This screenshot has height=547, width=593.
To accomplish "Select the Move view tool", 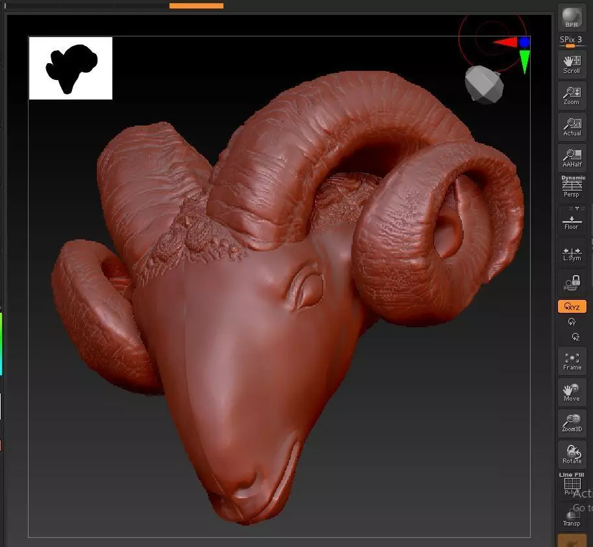I will tap(572, 393).
